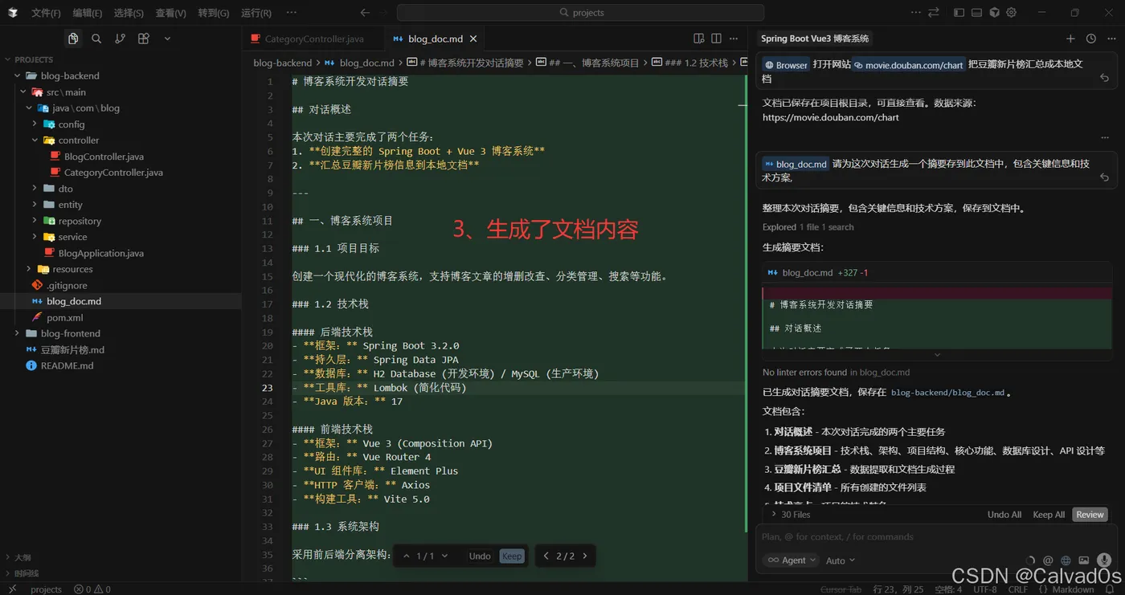Click the globe web search icon

1066,560
